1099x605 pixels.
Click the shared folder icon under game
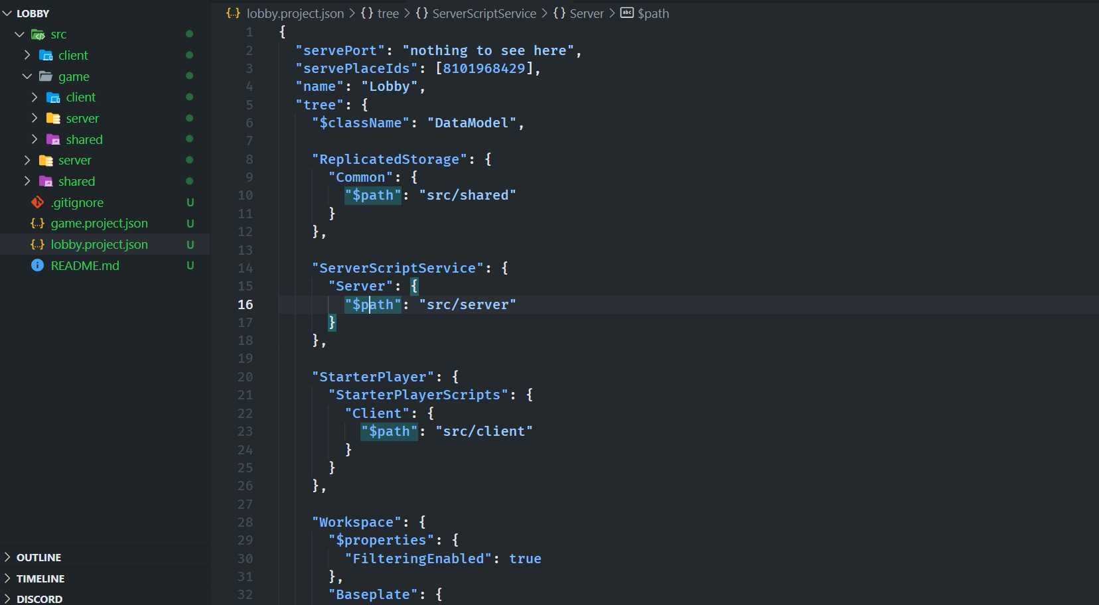[53, 139]
